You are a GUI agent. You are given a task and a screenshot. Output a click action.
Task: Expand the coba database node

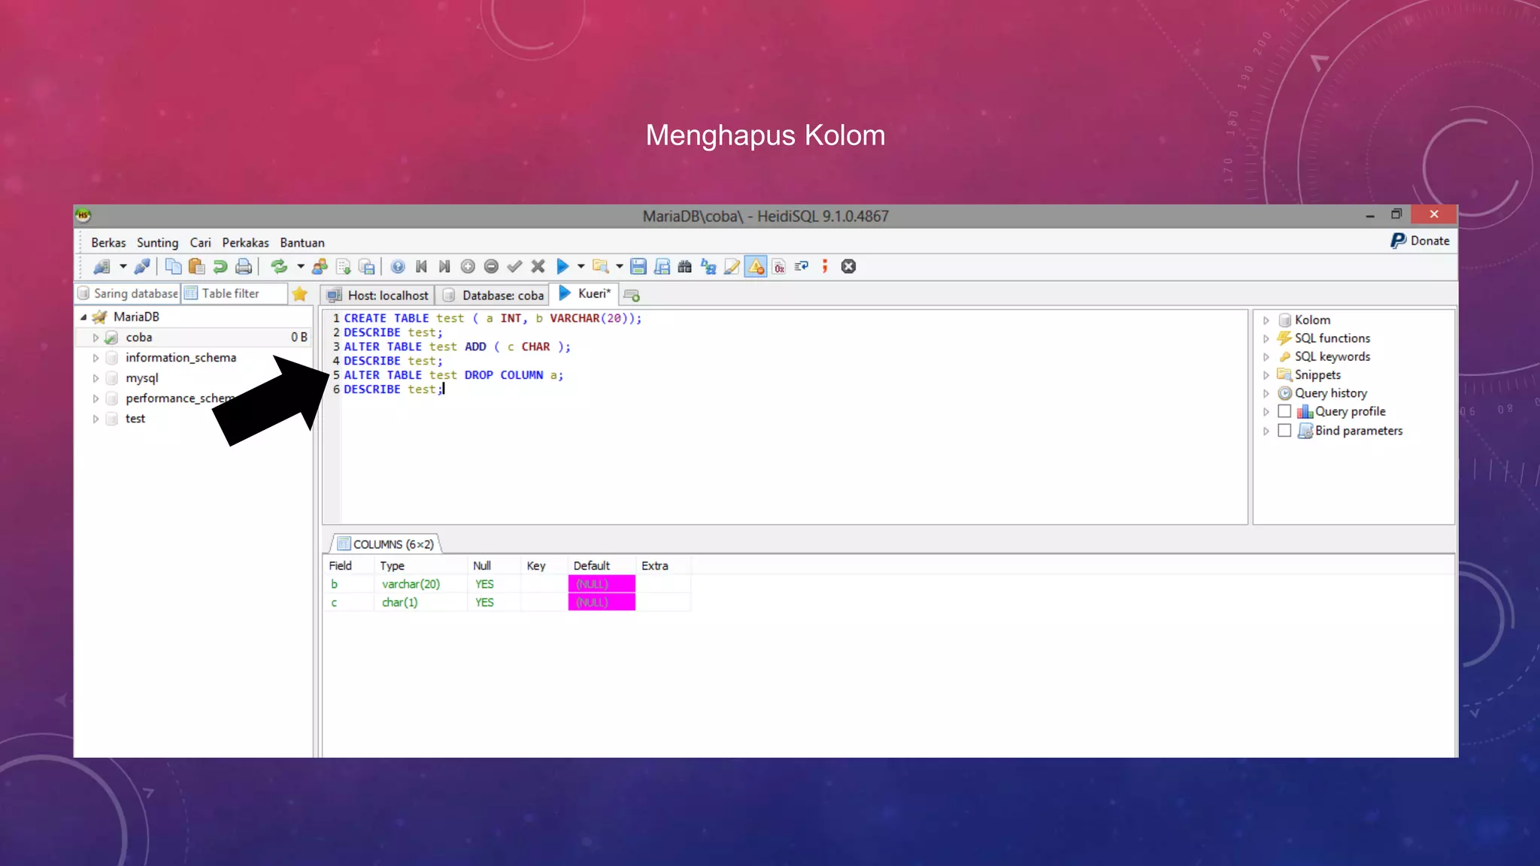pyautogui.click(x=95, y=338)
